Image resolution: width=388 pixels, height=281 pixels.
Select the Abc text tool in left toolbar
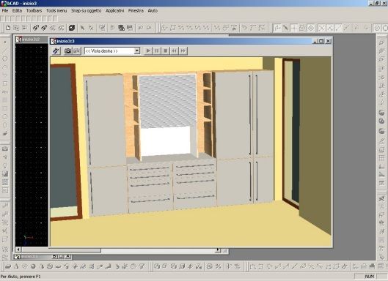(5, 92)
